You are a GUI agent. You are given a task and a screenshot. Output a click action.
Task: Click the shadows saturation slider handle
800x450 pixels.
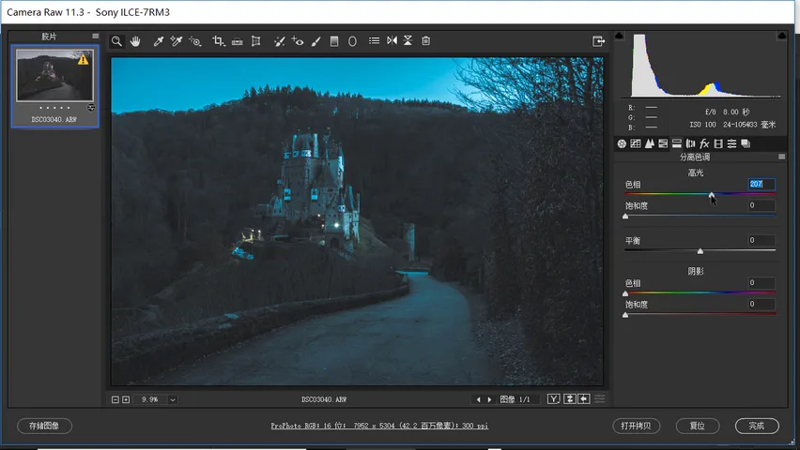625,315
